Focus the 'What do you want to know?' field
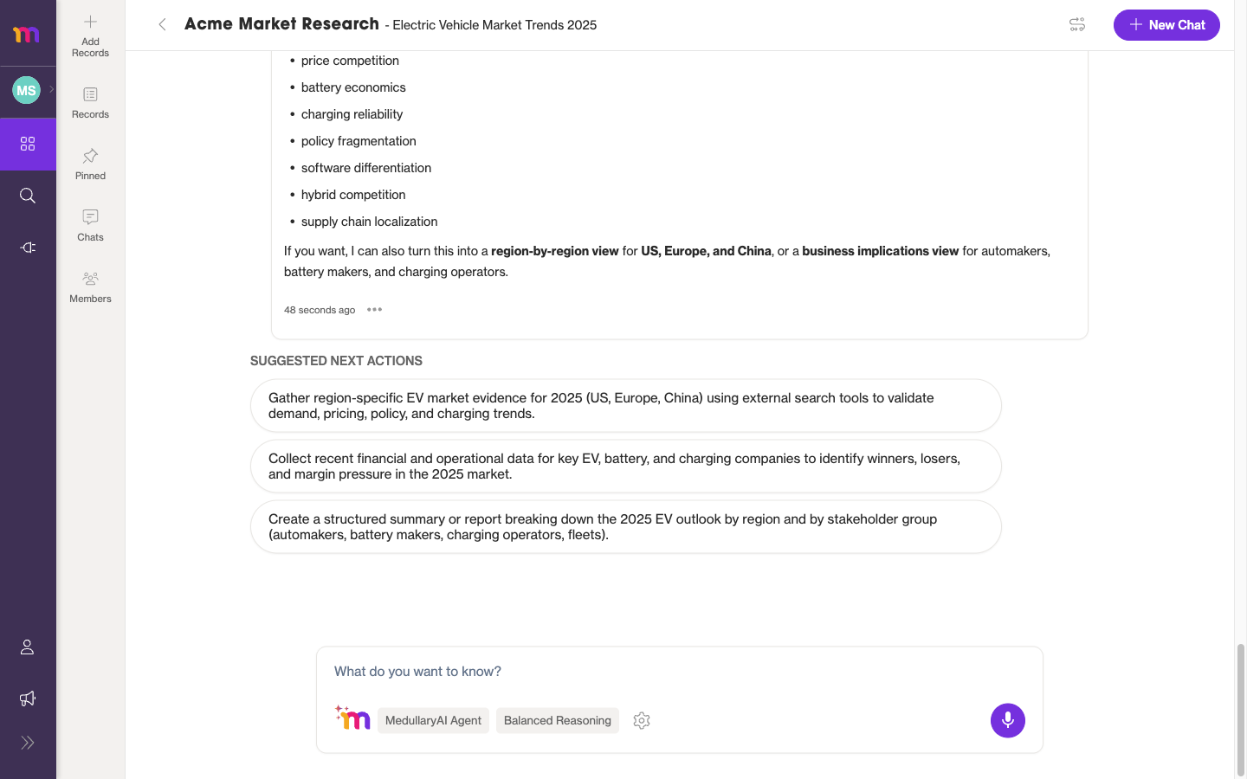The image size is (1247, 779). point(679,672)
